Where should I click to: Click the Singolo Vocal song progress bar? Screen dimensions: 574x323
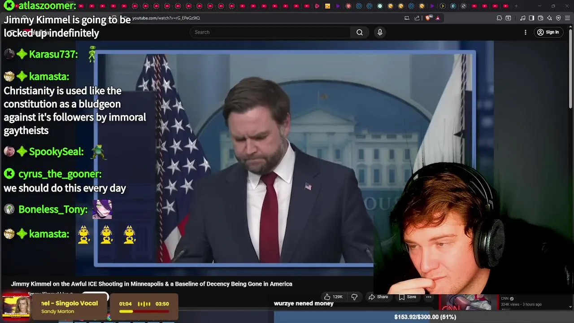point(144,311)
